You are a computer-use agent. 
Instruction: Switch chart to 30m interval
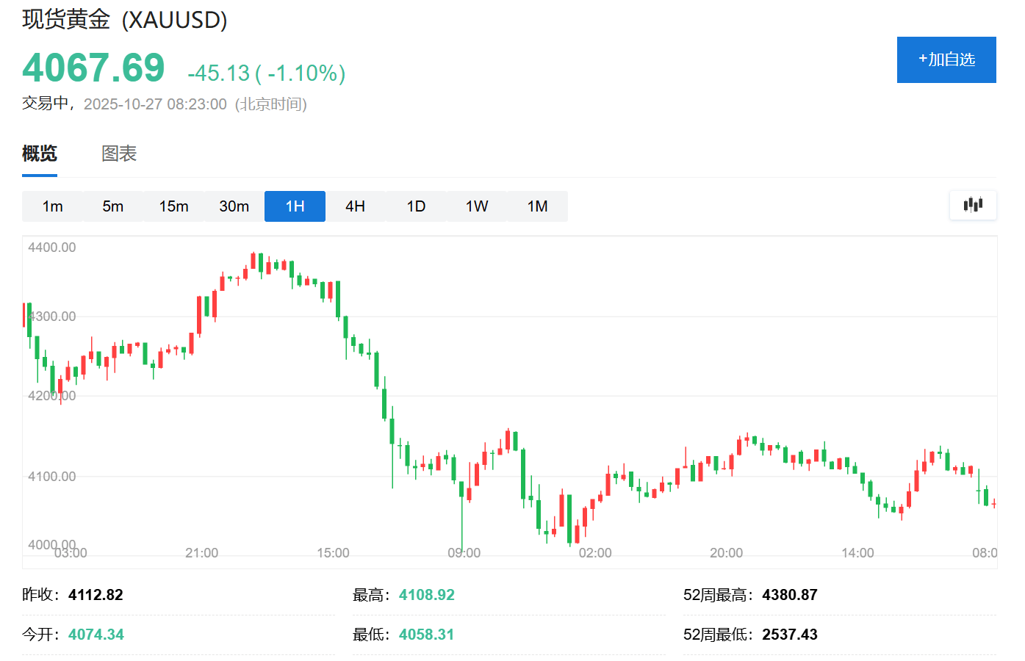tap(234, 206)
